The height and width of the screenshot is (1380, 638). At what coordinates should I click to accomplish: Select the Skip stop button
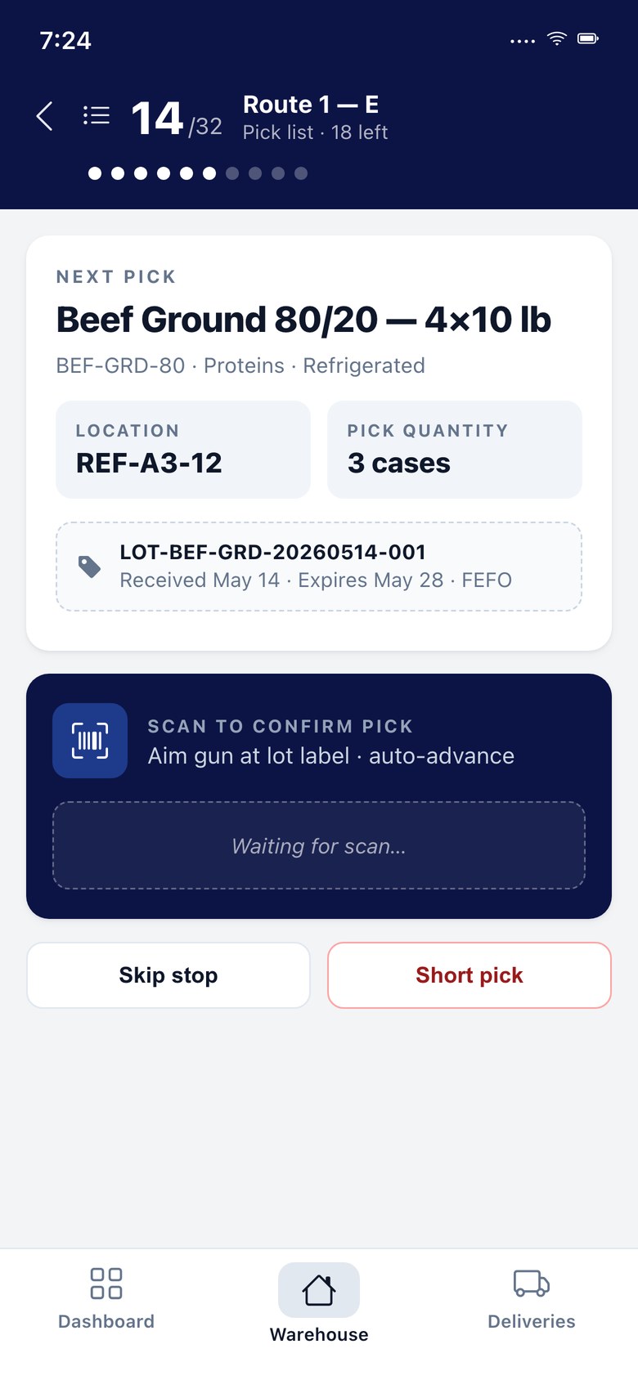[x=168, y=975]
